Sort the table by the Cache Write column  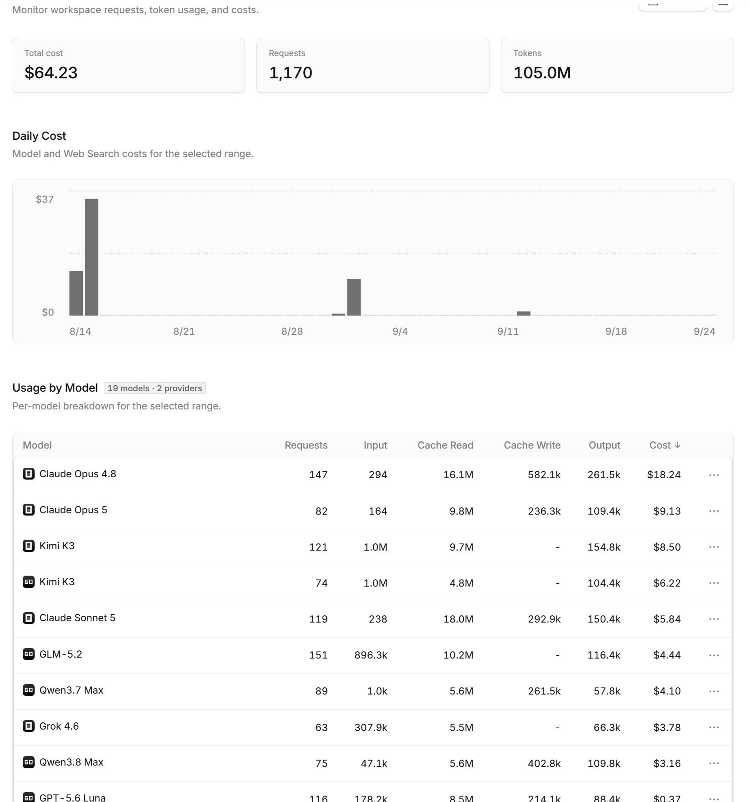532,445
